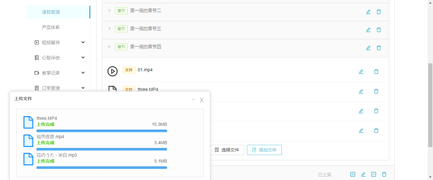Trash the three.MP4 file row
Viewport: 433px width, 180px height.
(376, 91)
